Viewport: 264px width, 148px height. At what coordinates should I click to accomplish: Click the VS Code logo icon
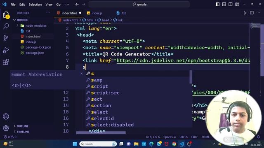[5, 5]
